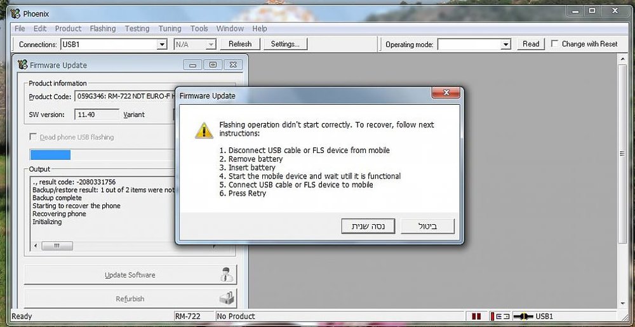Click the Refurbish button
The width and height of the screenshot is (635, 327).
click(x=130, y=298)
